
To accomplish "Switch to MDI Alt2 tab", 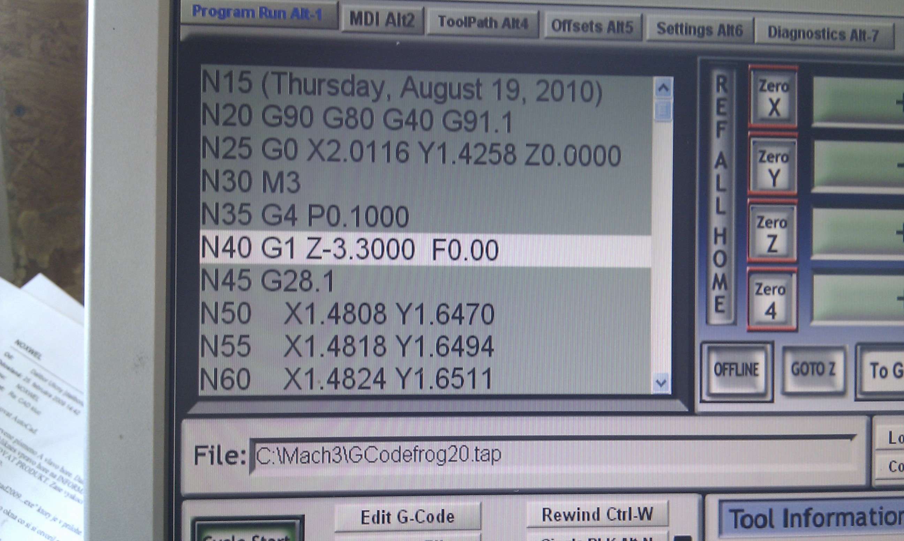I will (382, 20).
